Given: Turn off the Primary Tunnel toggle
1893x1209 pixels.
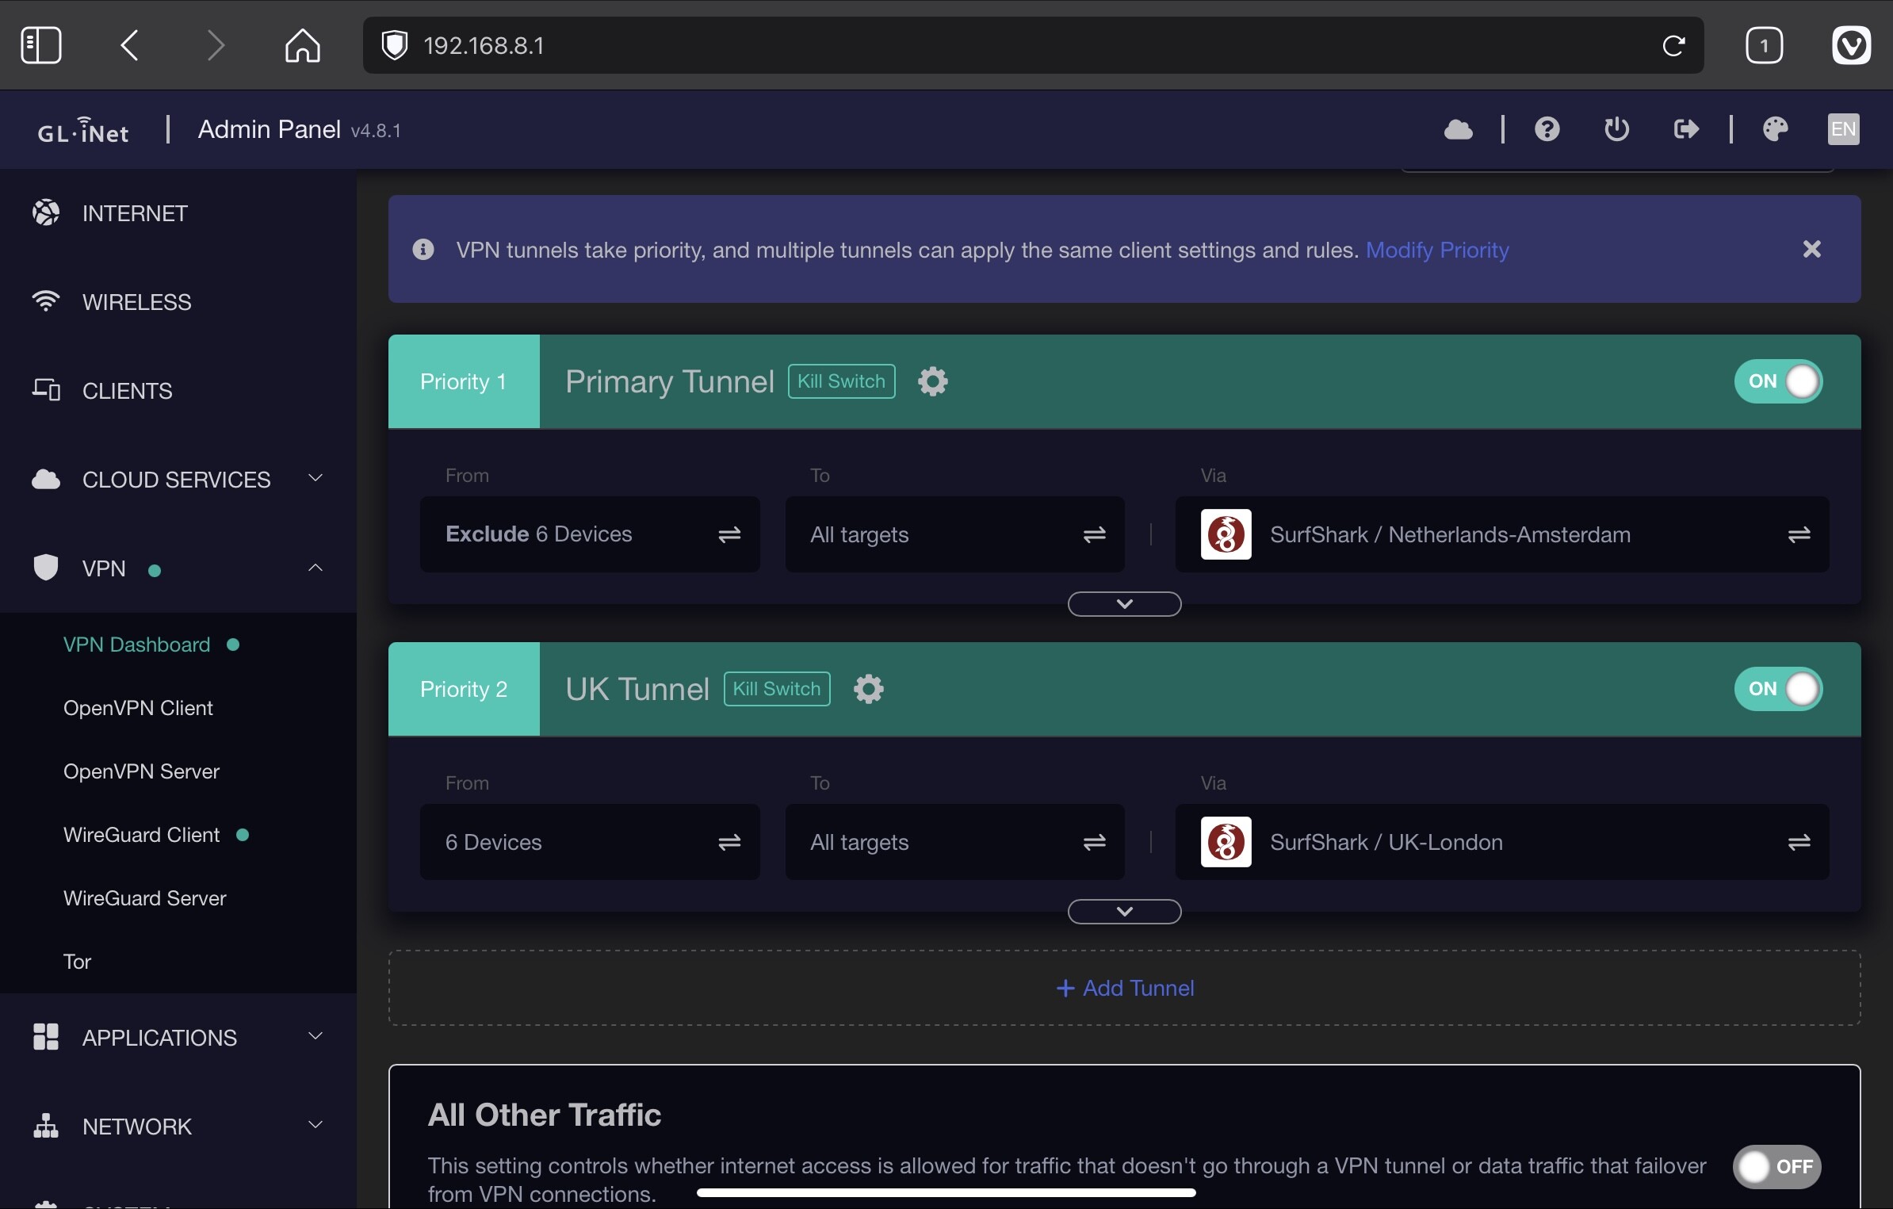Looking at the screenshot, I should click(x=1778, y=381).
